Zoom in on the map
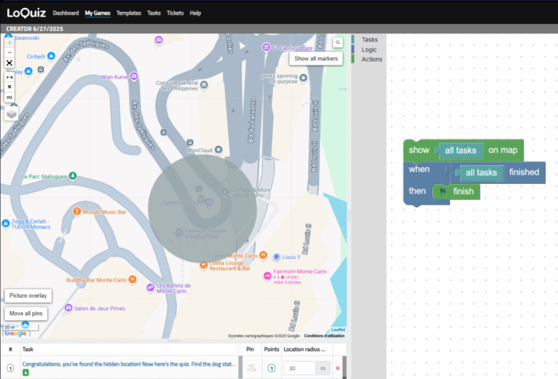Image resolution: width=558 pixels, height=379 pixels. (10, 43)
